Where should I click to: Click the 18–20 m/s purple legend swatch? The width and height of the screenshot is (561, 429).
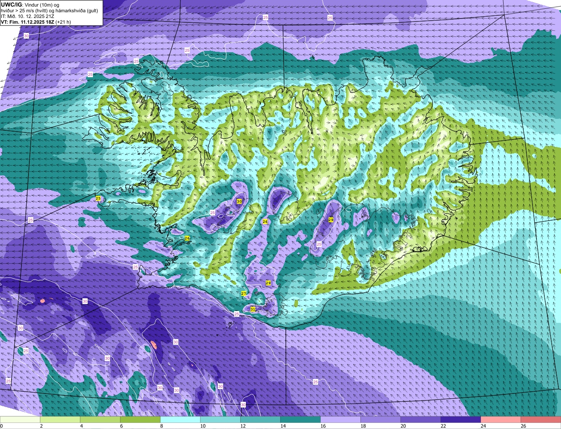pyautogui.click(x=381, y=420)
